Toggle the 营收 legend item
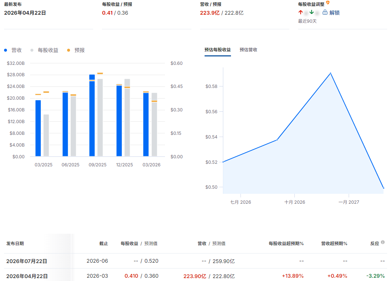Screen dimensions: 389x281 tap(13, 50)
